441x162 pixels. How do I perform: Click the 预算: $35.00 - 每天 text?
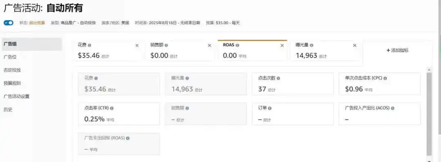[x=223, y=23]
